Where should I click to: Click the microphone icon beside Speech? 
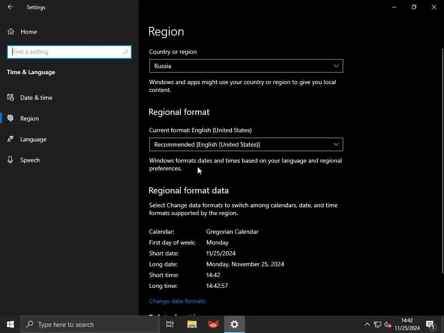pos(10,160)
